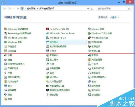Open 家庭组 homegroup item
135x107 pixels.
[93, 55]
